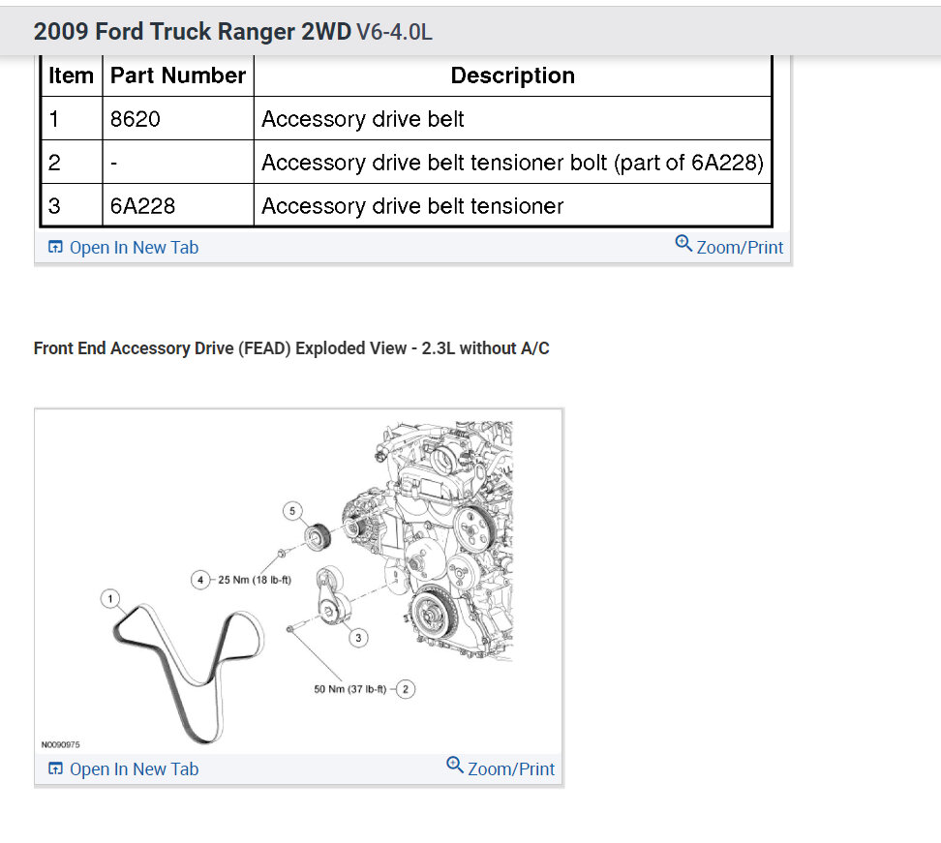Click callout number 4 near 25 Nm torque
Image resolution: width=941 pixels, height=843 pixels.
pos(200,580)
